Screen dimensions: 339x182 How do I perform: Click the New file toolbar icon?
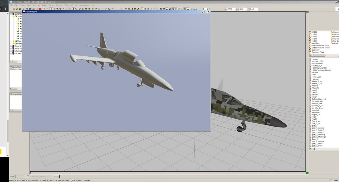click(x=14, y=9)
